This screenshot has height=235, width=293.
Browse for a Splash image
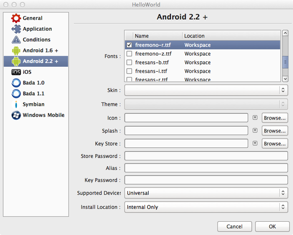275,131
